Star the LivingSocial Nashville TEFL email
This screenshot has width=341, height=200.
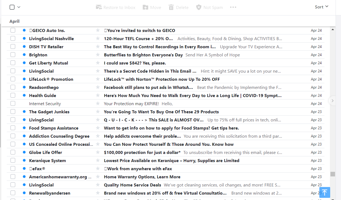pyautogui.click(x=98, y=38)
